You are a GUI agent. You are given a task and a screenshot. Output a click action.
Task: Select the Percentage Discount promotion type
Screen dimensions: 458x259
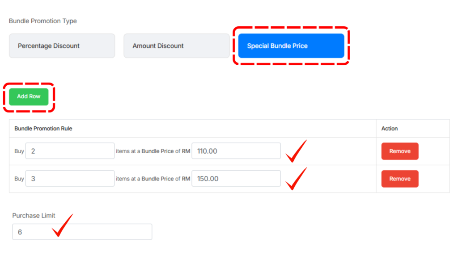pos(62,46)
